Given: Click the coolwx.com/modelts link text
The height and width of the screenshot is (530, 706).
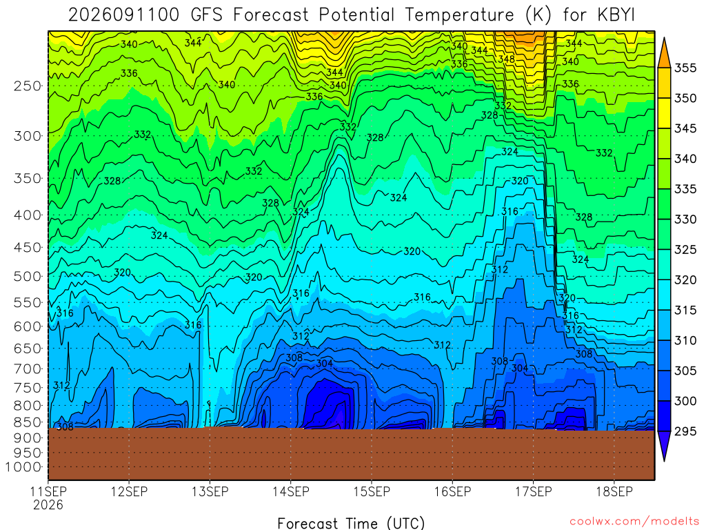Looking at the screenshot, I should pos(634,522).
